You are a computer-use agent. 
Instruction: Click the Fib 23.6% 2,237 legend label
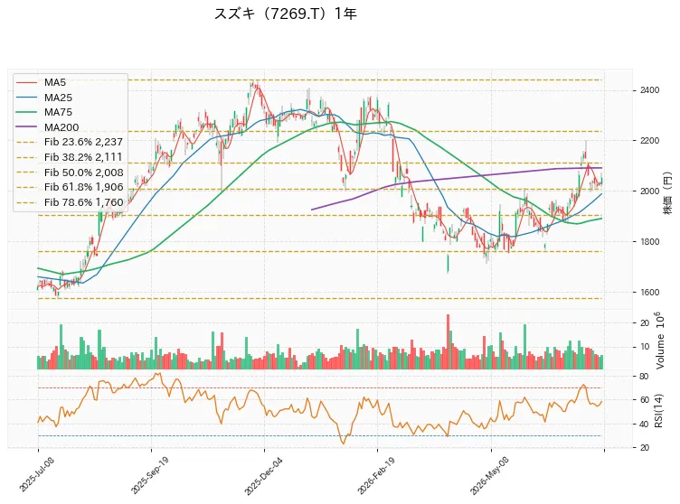click(x=83, y=142)
